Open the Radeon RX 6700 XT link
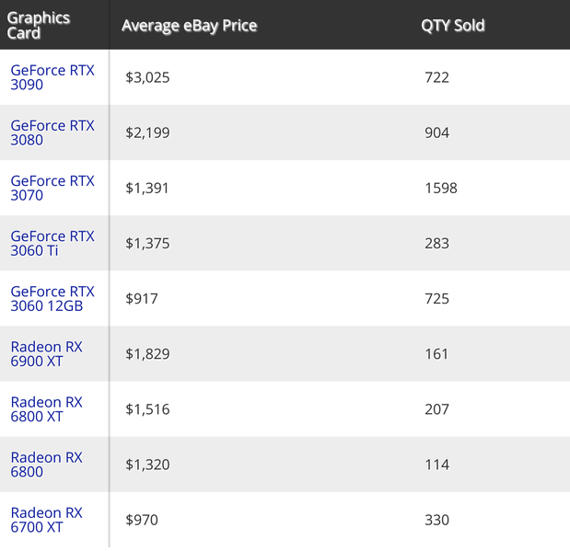Screen dimensions: 570x551 pos(46,520)
